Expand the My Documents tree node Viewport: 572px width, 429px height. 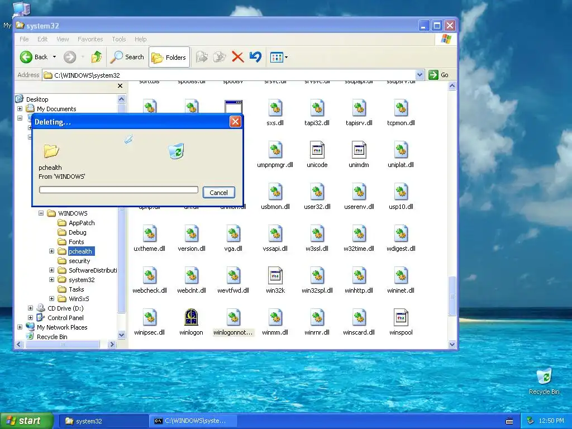pos(20,109)
